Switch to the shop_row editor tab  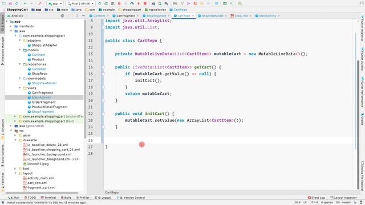(x=241, y=16)
